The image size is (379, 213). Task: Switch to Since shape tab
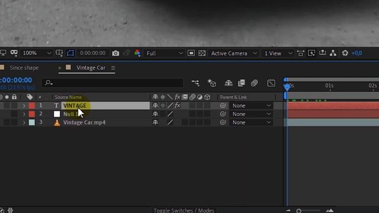point(24,68)
